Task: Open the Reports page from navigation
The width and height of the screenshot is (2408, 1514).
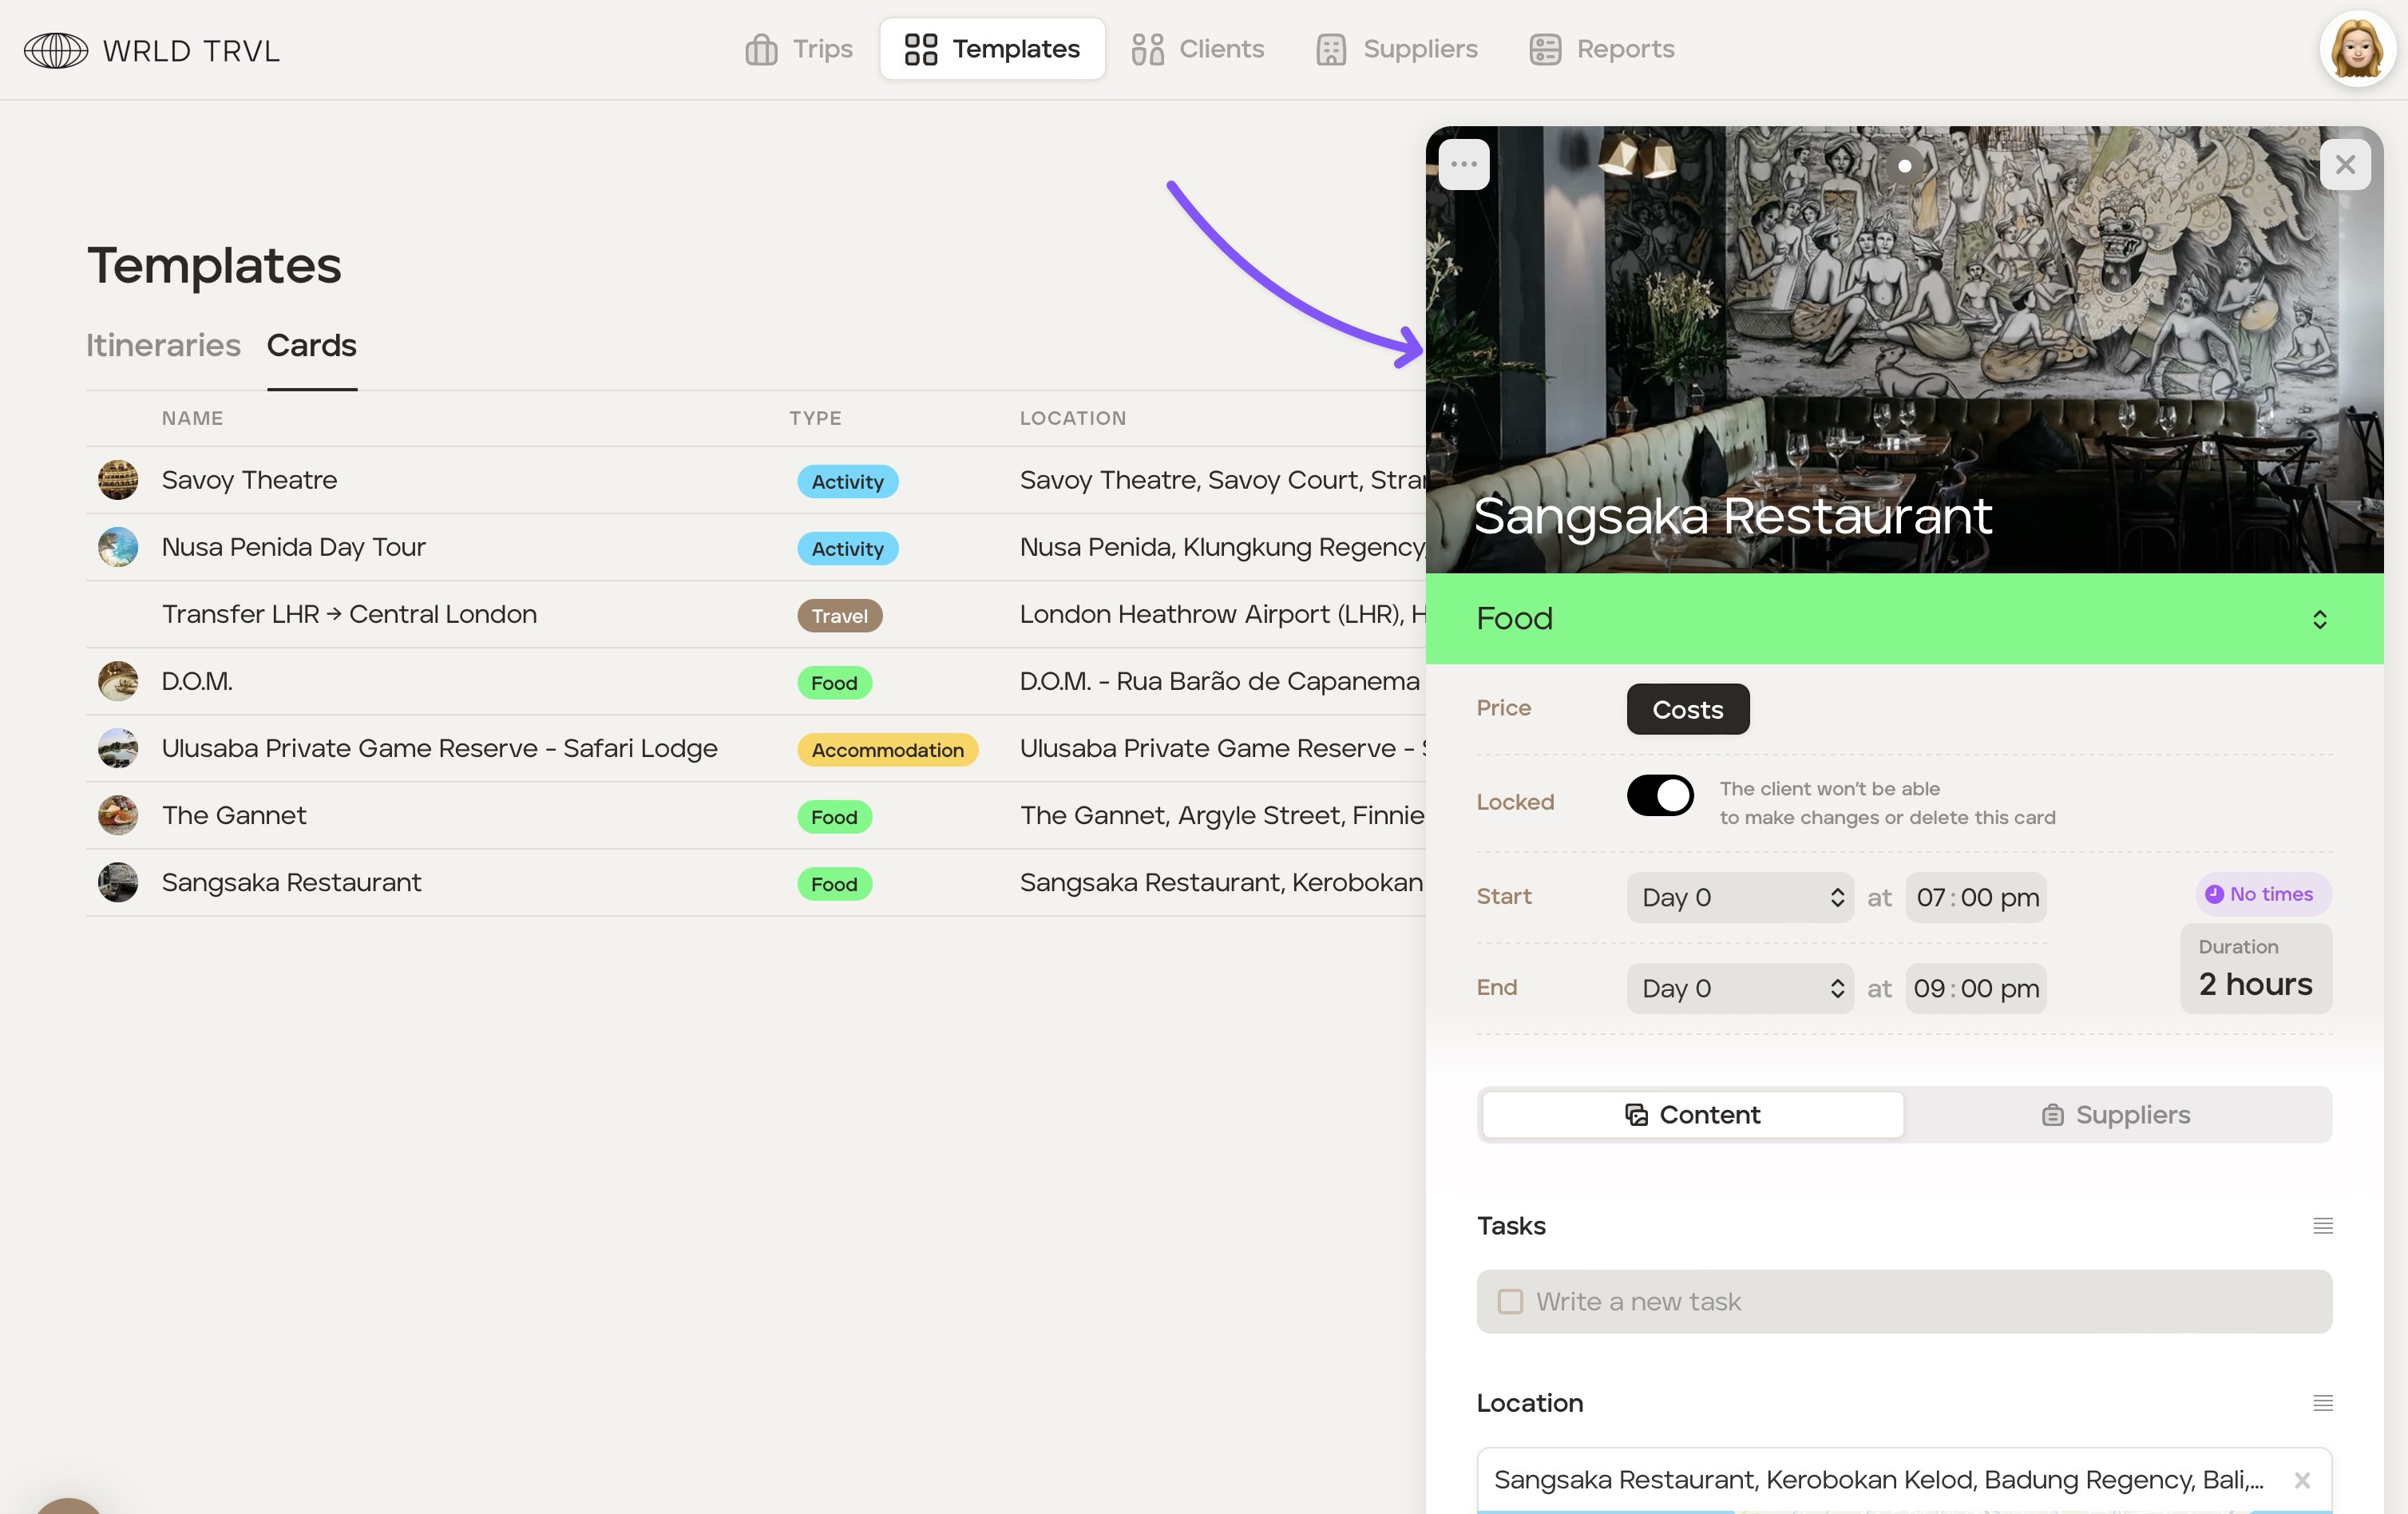Action: coord(1602,49)
